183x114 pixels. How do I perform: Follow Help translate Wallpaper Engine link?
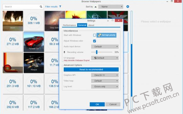pyautogui.click(x=77, y=60)
